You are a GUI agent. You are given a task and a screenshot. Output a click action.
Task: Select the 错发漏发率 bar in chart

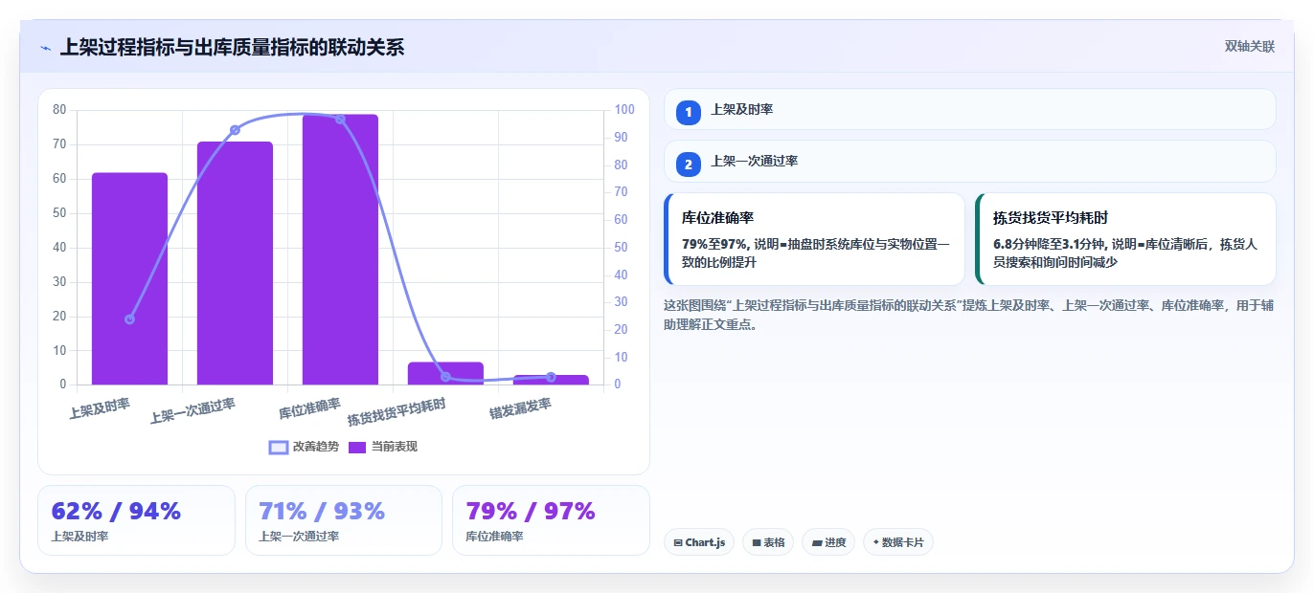click(x=551, y=380)
